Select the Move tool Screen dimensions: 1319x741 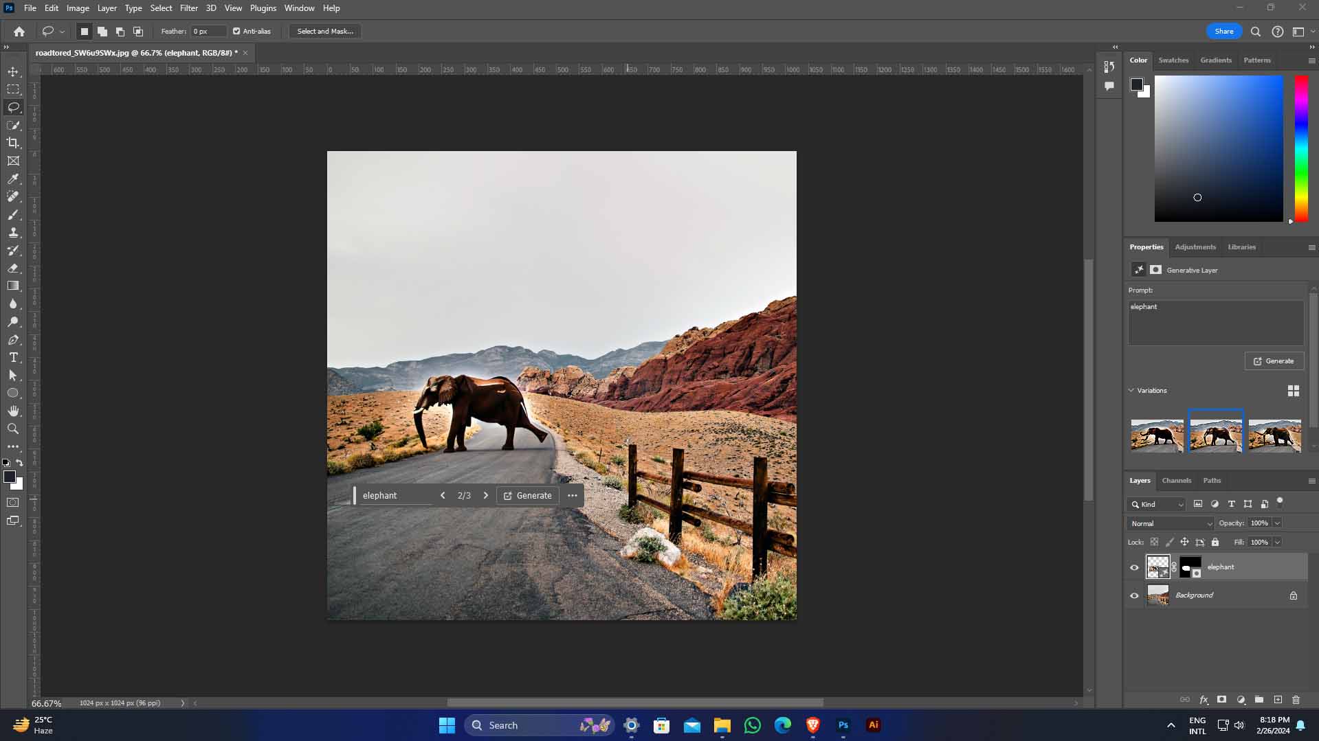pos(13,71)
